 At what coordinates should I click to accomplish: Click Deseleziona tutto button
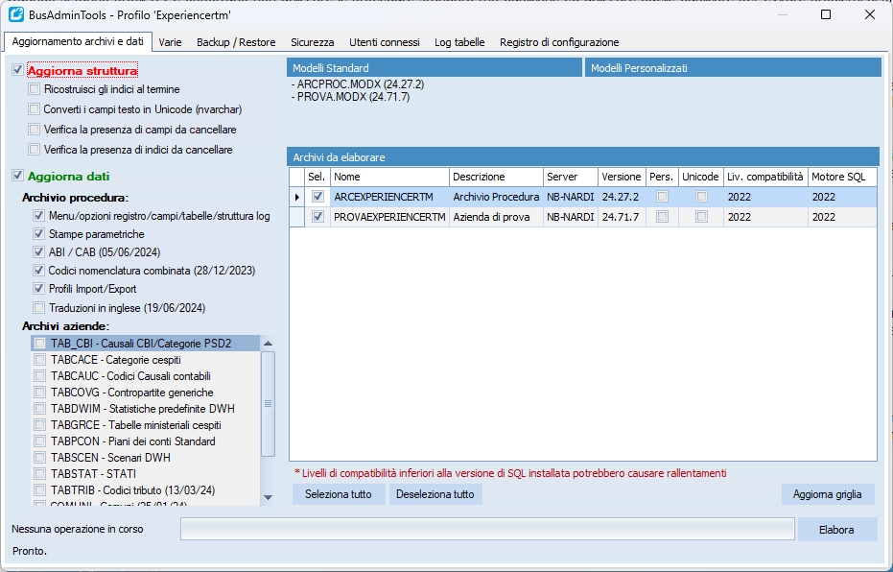click(435, 494)
